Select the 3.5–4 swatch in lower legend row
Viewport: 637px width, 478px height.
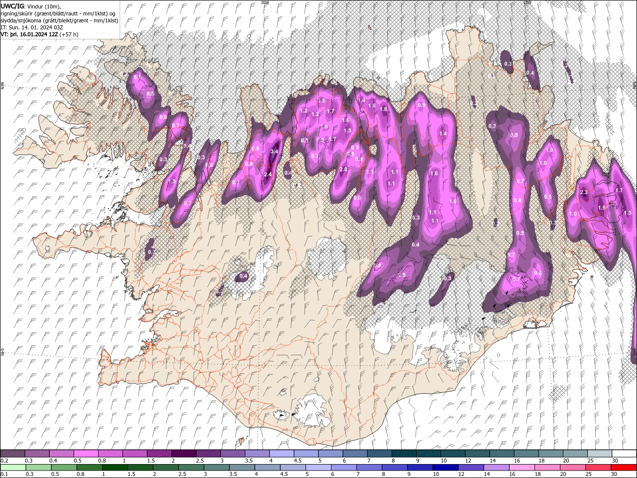pyautogui.click(x=241, y=468)
